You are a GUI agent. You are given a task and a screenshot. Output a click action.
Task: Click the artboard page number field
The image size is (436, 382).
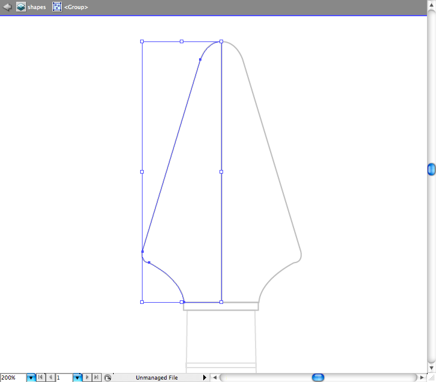64,377
